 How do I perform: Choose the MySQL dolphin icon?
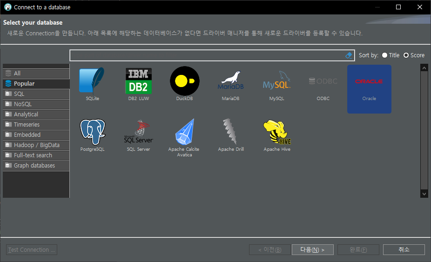coord(277,81)
